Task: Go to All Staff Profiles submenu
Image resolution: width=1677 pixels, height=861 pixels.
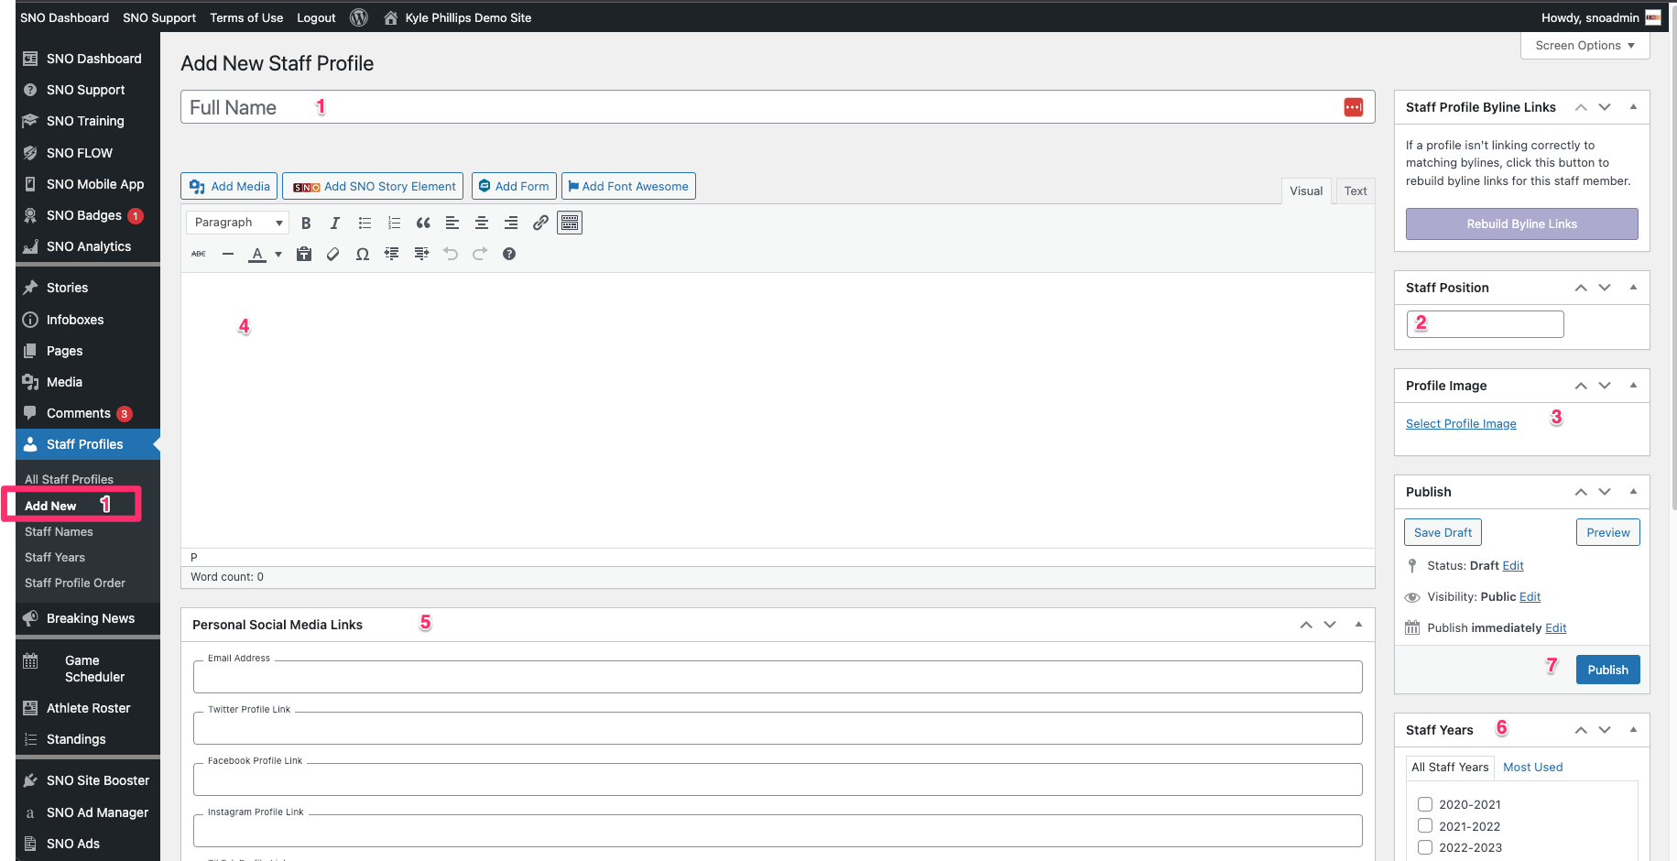Action: (69, 479)
